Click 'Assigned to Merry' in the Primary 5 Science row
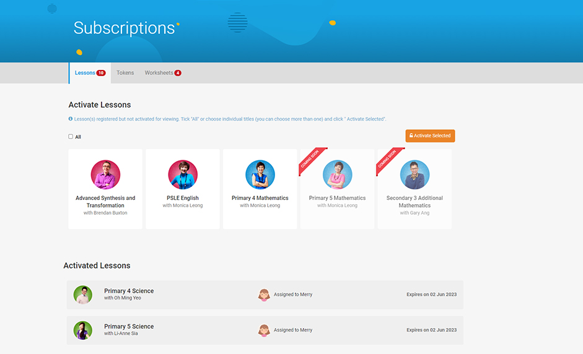This screenshot has height=354, width=583. click(293, 330)
